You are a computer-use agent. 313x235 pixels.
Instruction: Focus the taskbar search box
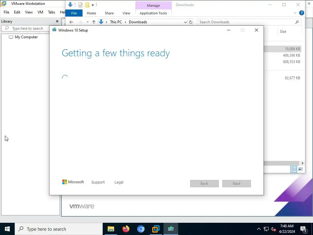pos(59,229)
